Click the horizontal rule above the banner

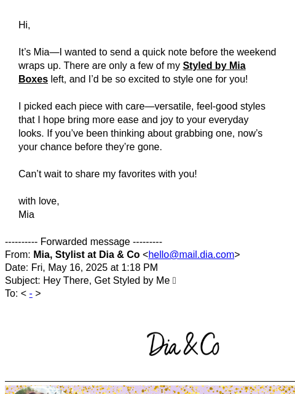(x=150, y=382)
